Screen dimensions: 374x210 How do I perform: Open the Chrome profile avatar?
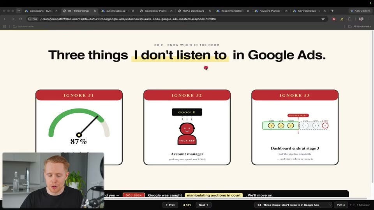coord(361,19)
